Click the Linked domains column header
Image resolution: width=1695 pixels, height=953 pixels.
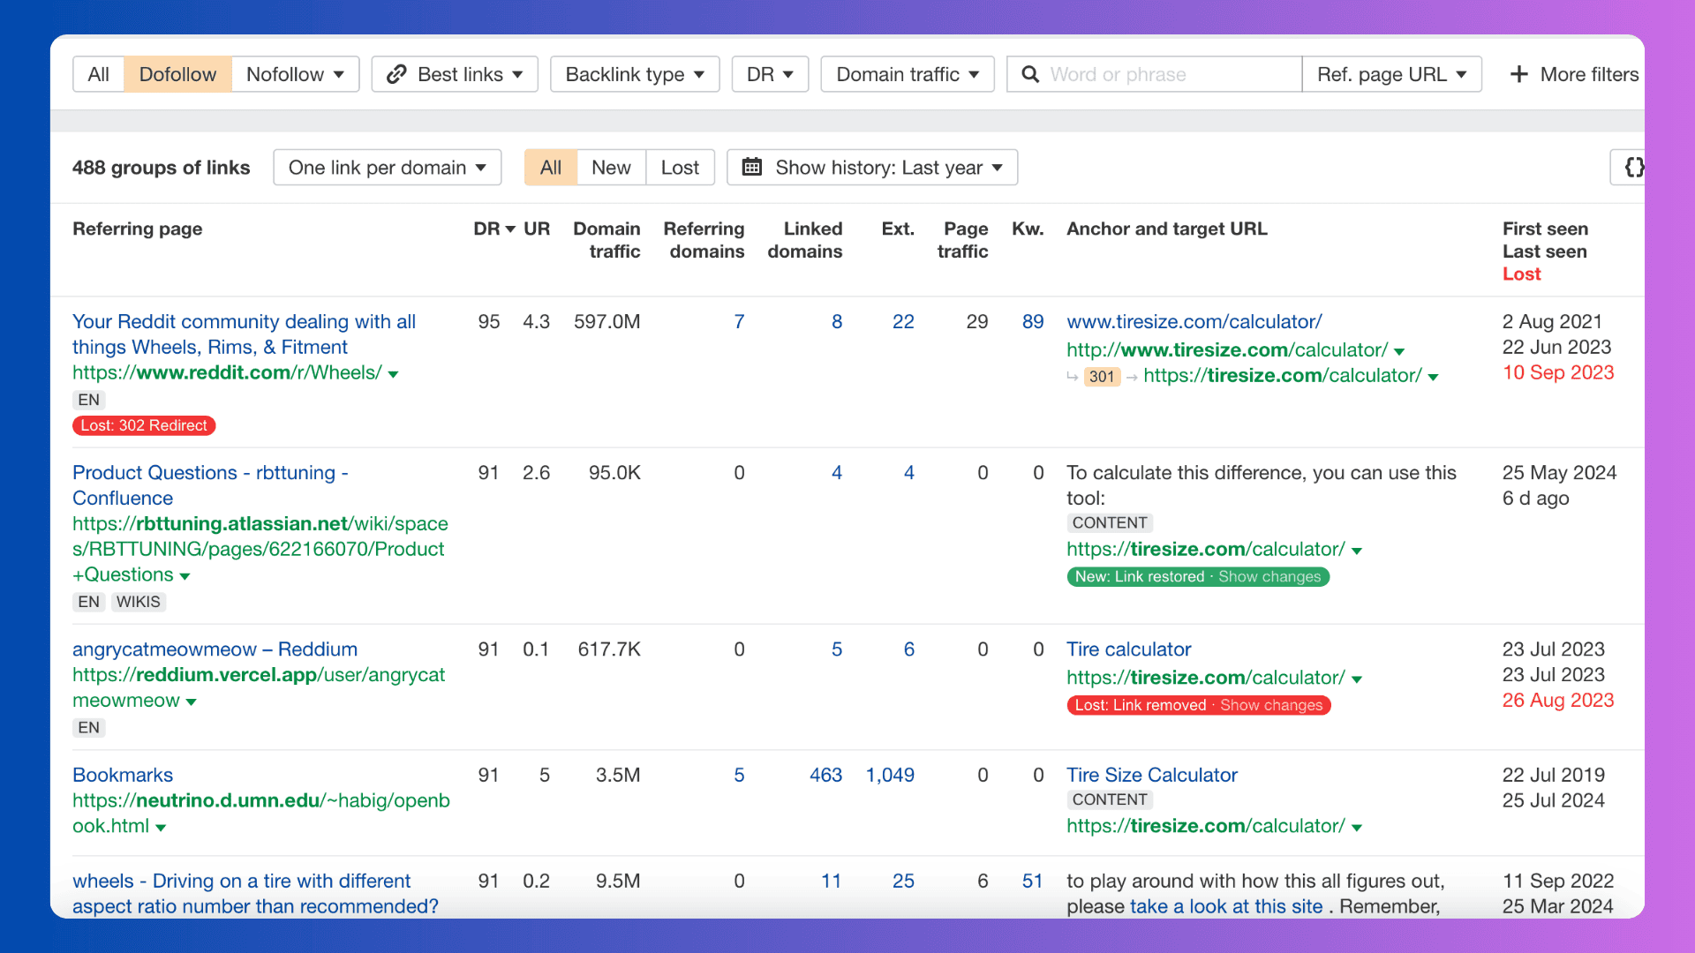pos(805,240)
